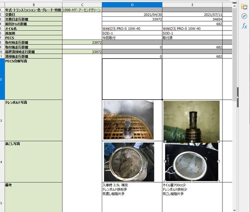
Task: Click mileage cell 33972 in row 3
Action: (132, 19)
